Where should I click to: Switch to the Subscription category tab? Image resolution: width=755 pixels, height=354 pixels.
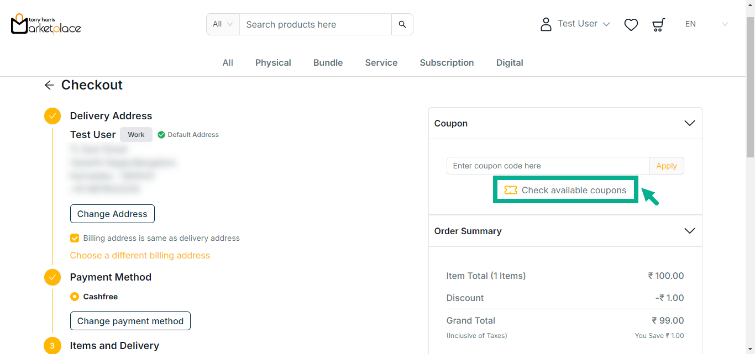point(447,62)
